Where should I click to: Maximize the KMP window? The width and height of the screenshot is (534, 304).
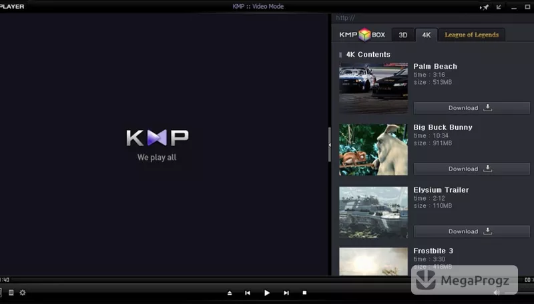tap(527, 7)
